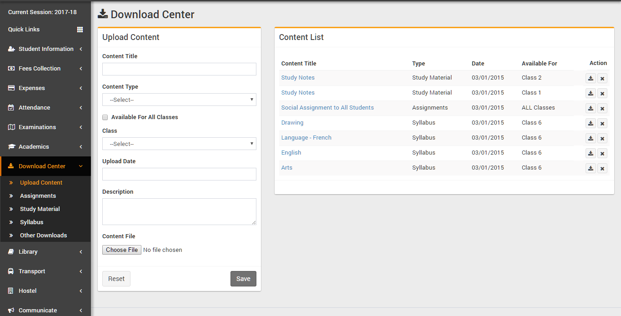Download the Study Notes for Class 1

point(591,93)
